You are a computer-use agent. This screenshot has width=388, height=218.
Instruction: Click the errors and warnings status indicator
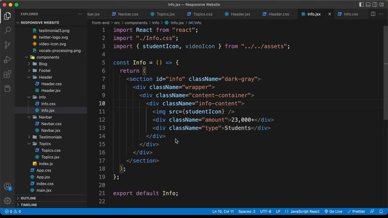tap(13, 211)
